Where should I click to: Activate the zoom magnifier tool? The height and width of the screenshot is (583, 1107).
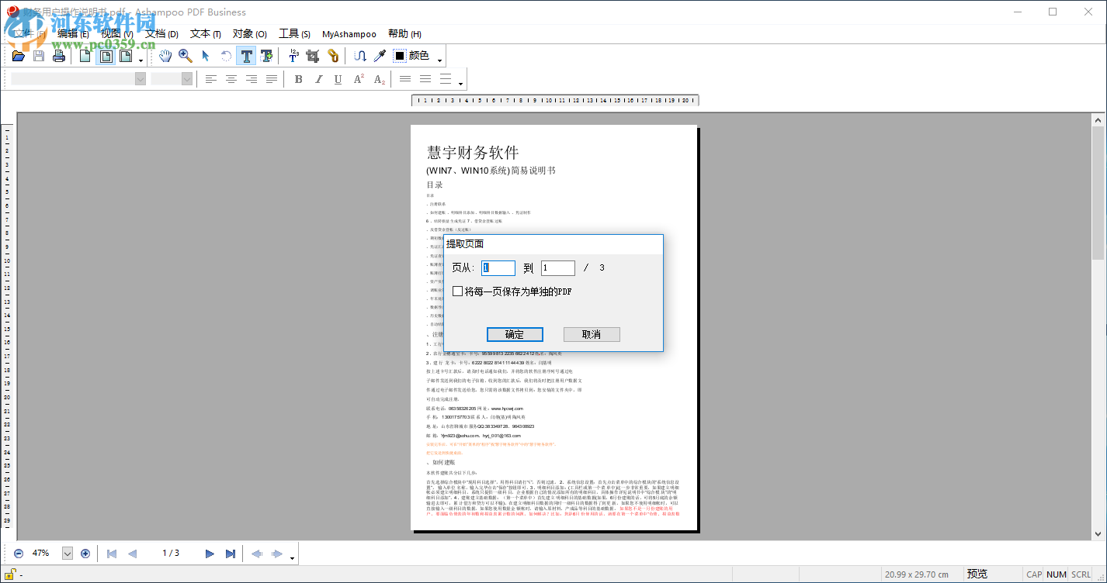[186, 56]
